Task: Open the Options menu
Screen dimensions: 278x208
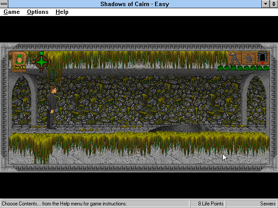Action: 38,12
